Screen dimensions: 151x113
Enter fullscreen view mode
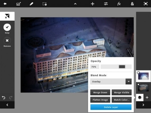pos(146,4)
